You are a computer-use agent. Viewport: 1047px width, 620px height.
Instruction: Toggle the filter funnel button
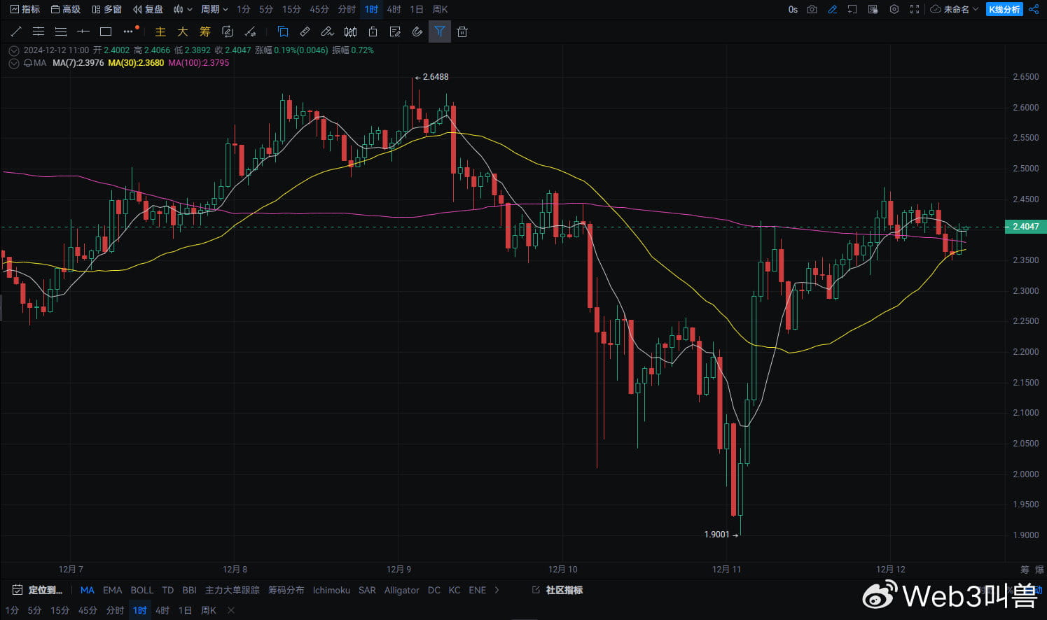[439, 31]
